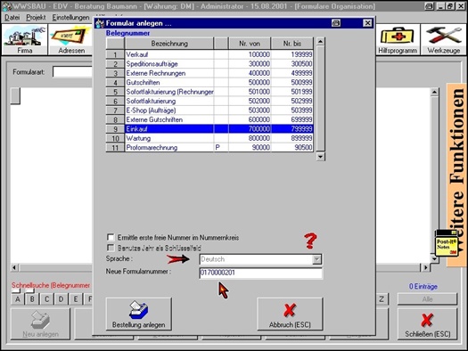Open the Projekt menu
This screenshot has height=351, width=468.
pyautogui.click(x=37, y=18)
